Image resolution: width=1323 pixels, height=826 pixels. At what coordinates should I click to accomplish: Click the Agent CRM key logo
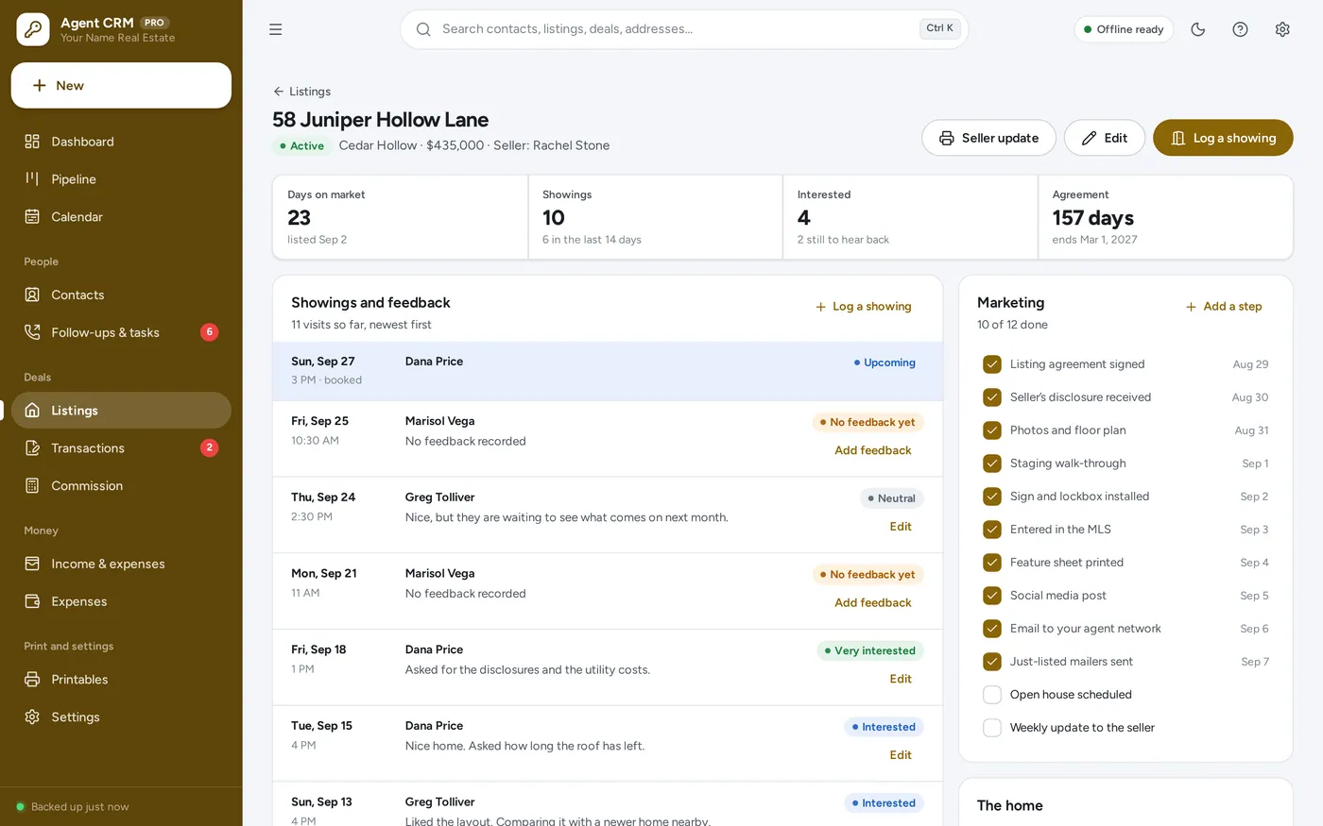pyautogui.click(x=33, y=29)
